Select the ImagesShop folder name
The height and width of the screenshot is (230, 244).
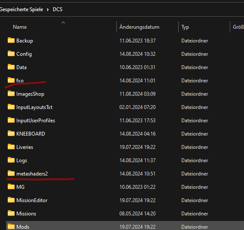click(x=30, y=94)
